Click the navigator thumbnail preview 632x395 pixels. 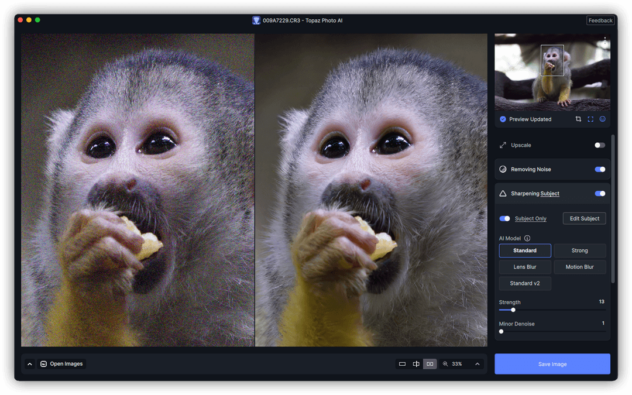click(552, 72)
